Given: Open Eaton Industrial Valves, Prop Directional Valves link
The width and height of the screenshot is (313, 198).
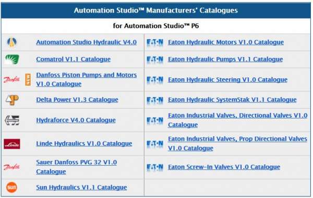Looking at the screenshot, I should [237, 143].
